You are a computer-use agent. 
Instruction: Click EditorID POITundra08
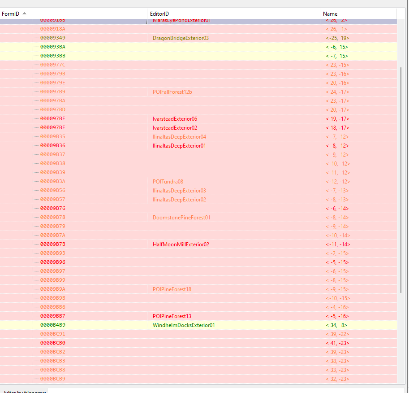tap(168, 182)
